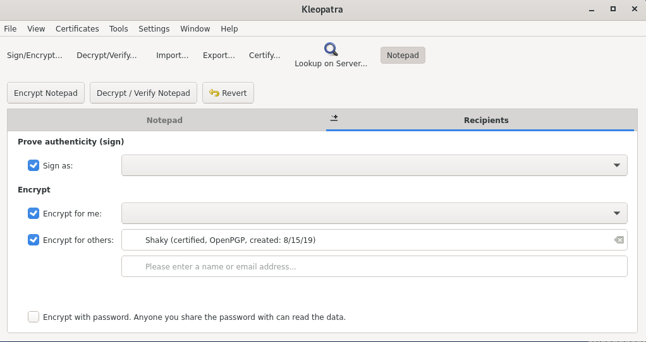Disable the Encrypt for me checkbox
This screenshot has width=646, height=342.
click(x=34, y=213)
